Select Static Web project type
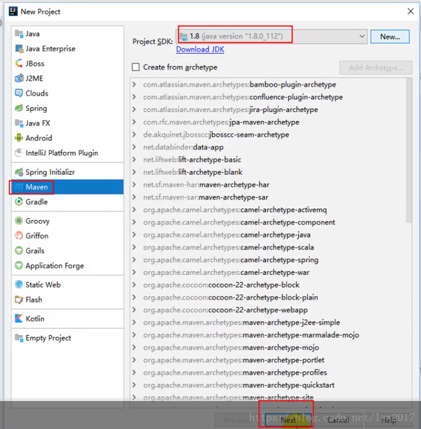The height and width of the screenshot is (429, 421). [67, 284]
